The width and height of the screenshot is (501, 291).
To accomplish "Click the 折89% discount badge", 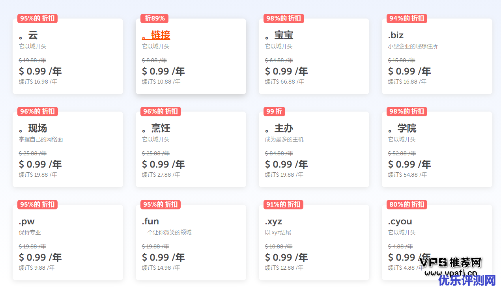I will pyautogui.click(x=155, y=19).
